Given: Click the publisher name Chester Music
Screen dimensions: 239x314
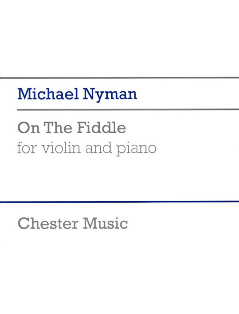Looking at the screenshot, I should pos(73,223).
